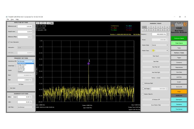The image size is (194, 129).
Task: Select marker number 12 in the marker grid
Action: click(x=167, y=30)
